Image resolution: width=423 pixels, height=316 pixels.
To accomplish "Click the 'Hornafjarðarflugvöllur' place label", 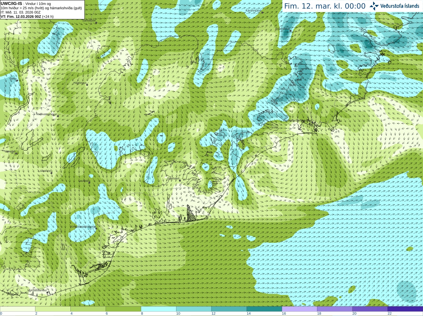I will pos(298,120).
